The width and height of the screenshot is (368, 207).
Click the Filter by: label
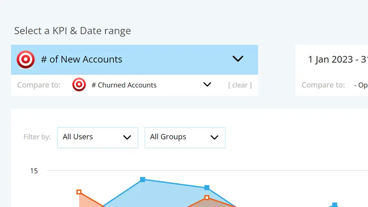[37, 137]
